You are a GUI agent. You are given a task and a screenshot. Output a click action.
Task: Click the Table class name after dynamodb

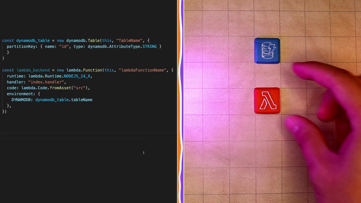(93, 41)
